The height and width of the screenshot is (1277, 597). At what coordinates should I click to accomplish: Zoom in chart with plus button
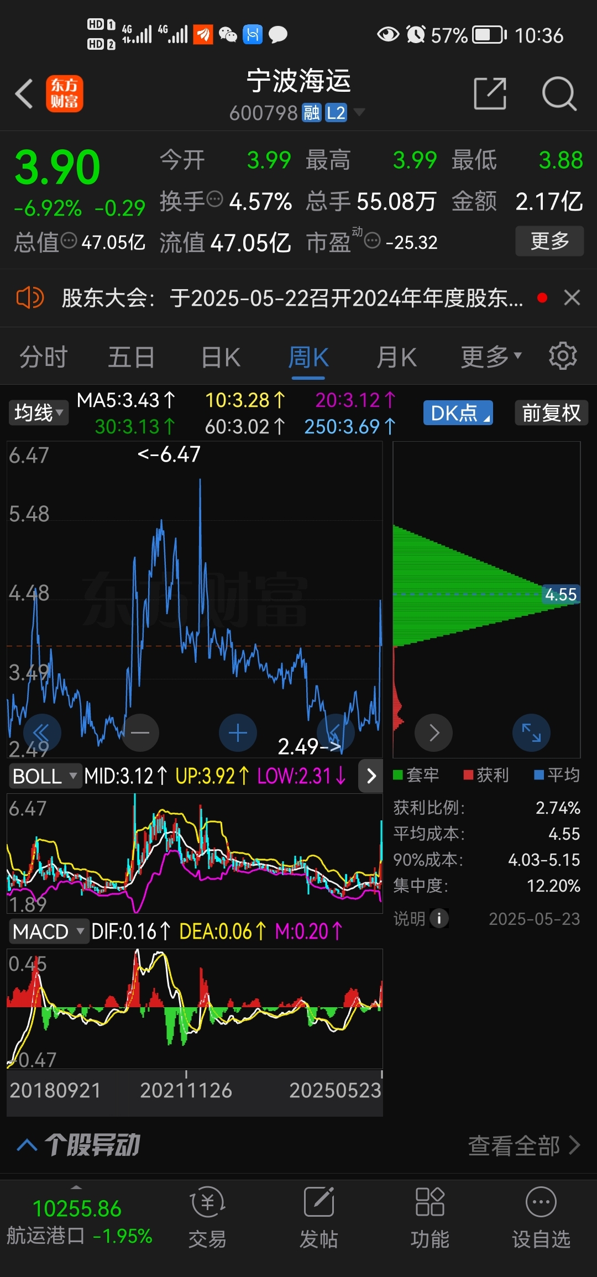(x=238, y=733)
